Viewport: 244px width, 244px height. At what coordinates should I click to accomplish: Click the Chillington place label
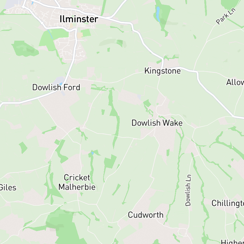pos(228,203)
